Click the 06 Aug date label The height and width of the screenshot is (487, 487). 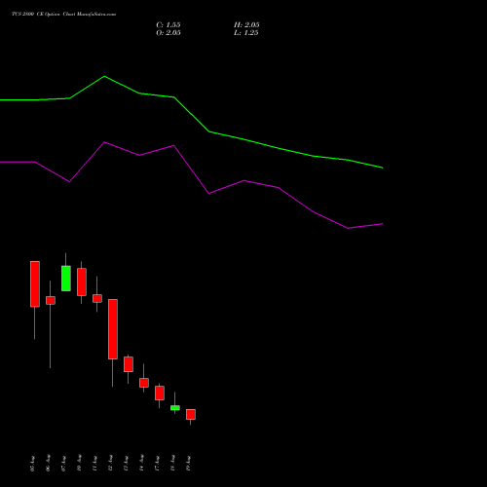[48, 464]
